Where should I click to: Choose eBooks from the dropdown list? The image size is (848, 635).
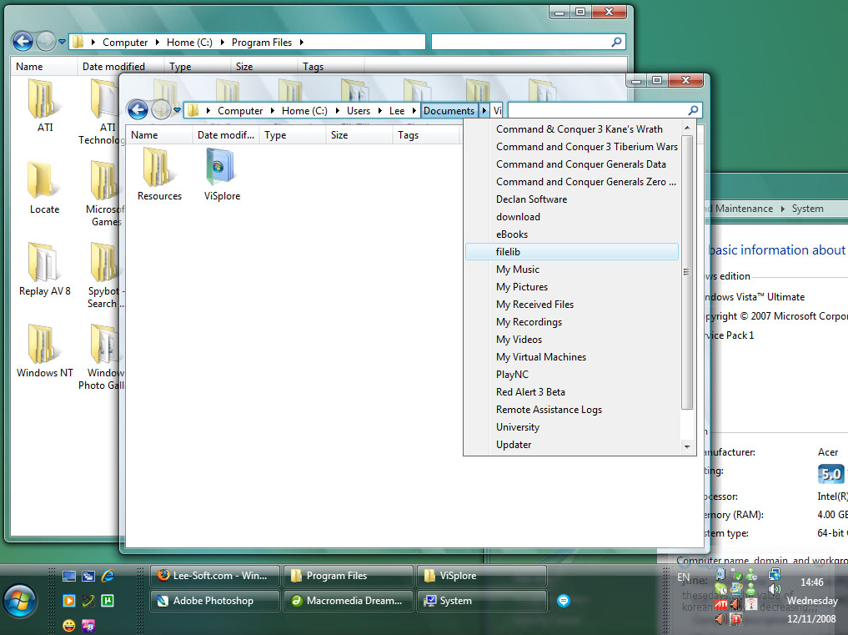coord(572,234)
